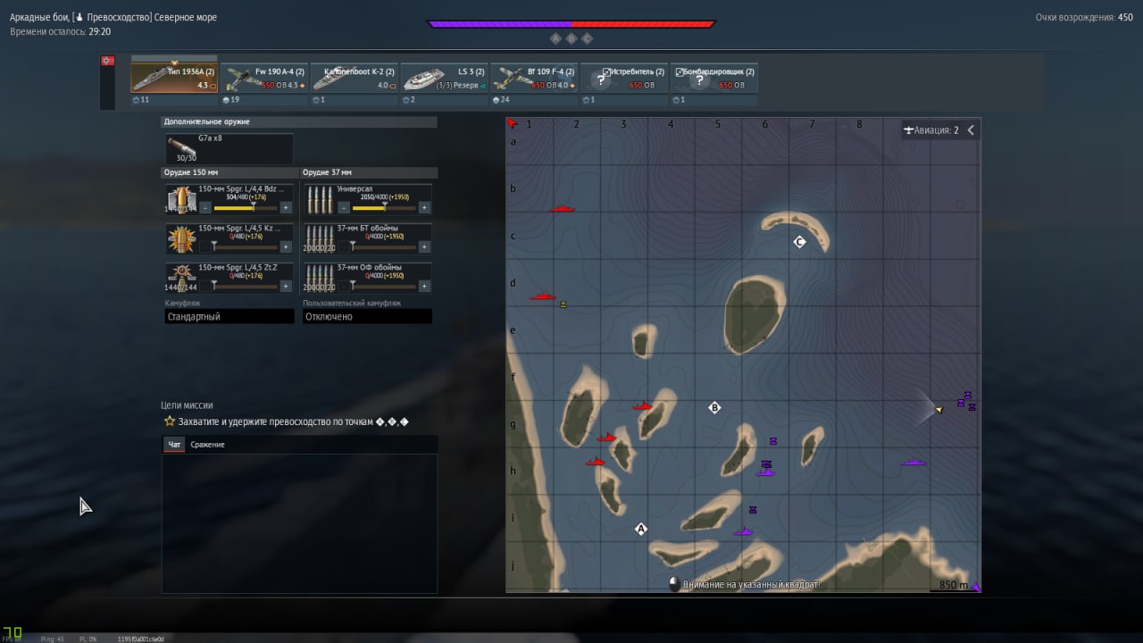1143x643 pixels.
Task: Click the purple allied ship in square h9
Action: point(913,463)
